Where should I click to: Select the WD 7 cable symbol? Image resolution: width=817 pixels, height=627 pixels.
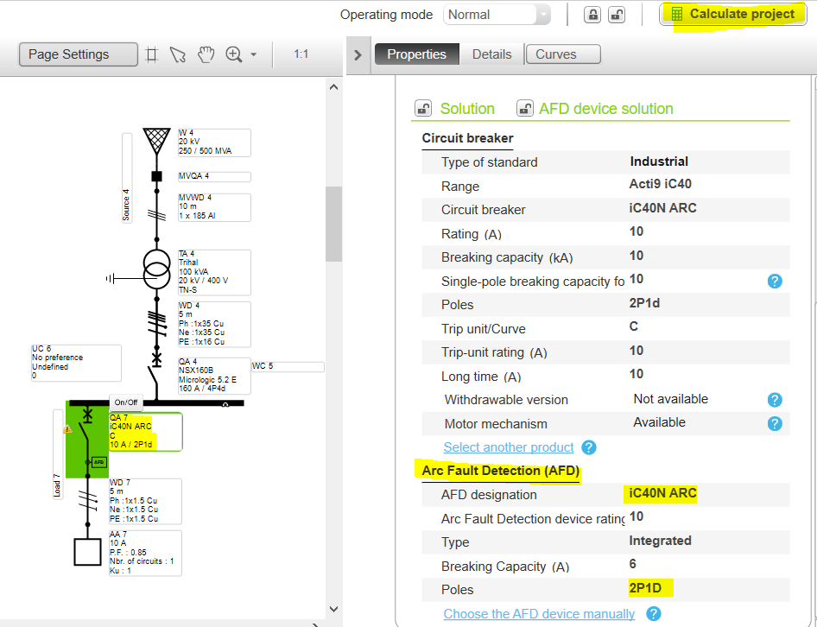tap(87, 500)
